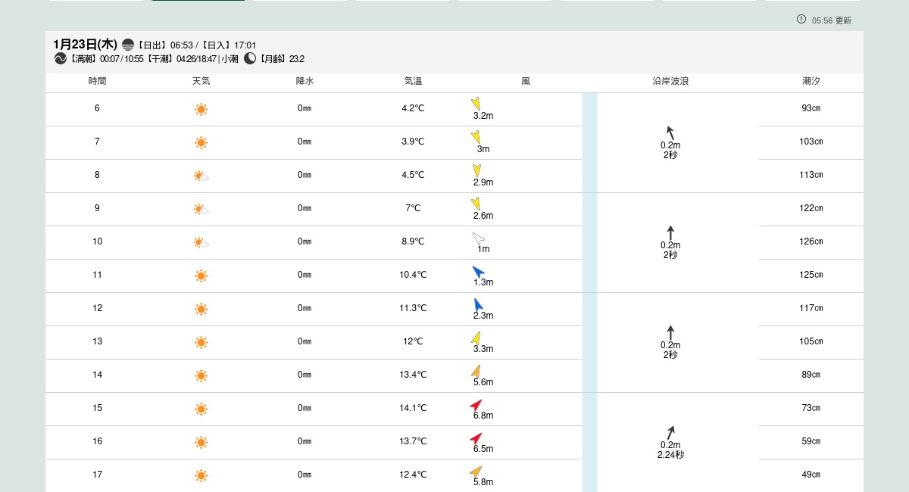The image size is (909, 492).
Task: Click the sunrise icon next to 日出
Action: [x=128, y=45]
